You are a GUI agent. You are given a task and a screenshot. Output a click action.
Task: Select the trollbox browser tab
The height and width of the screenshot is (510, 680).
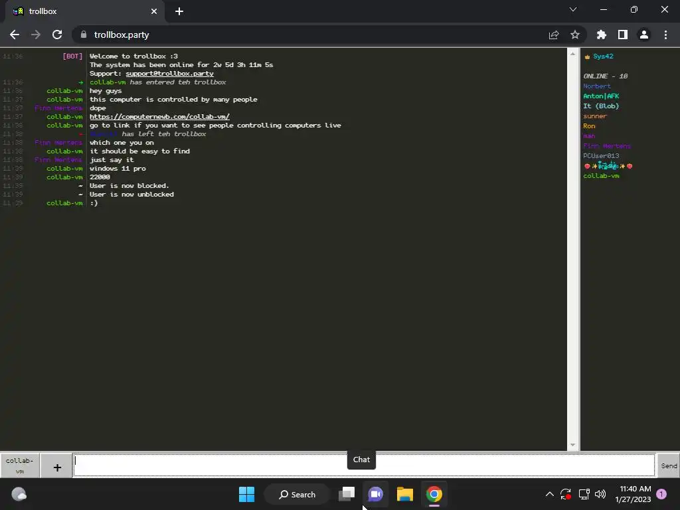click(85, 11)
